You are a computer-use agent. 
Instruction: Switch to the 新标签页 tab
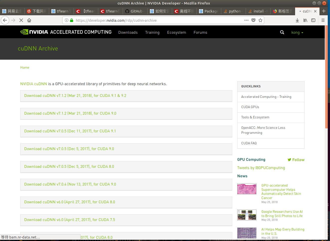click(282, 11)
